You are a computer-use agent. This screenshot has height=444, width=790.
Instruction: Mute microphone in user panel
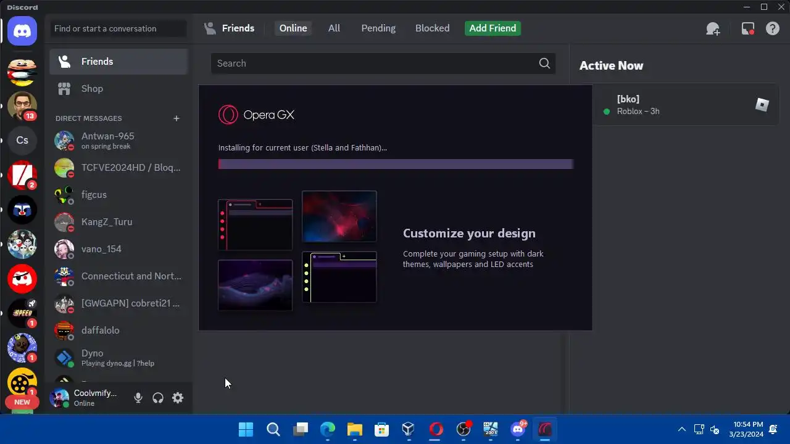[x=138, y=398]
